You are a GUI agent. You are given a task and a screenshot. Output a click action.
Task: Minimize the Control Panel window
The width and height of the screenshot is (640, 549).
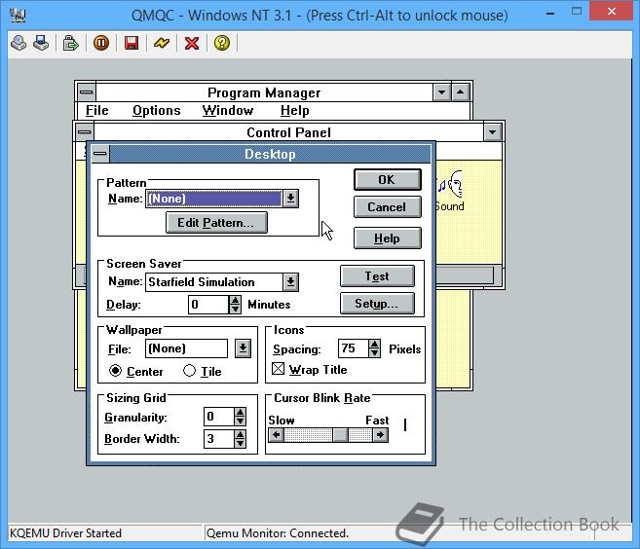click(492, 132)
